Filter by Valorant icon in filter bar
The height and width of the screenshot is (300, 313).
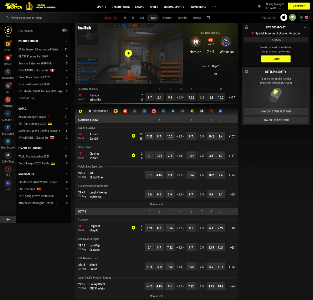[x=154, y=111]
